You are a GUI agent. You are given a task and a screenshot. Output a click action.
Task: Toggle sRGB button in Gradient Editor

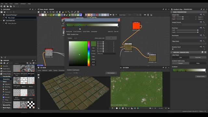(93, 62)
